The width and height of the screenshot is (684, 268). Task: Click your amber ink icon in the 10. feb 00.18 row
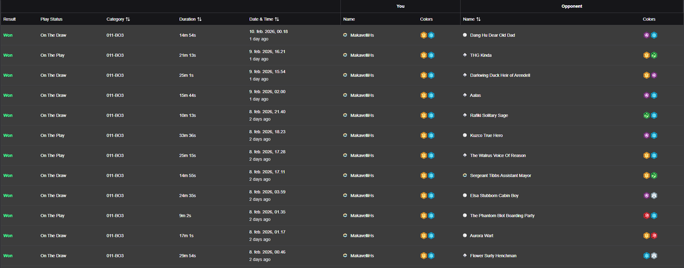click(x=424, y=35)
